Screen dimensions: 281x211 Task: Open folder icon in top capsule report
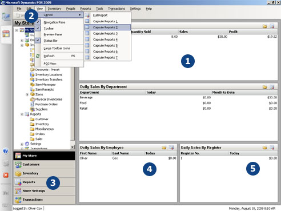(264, 26)
